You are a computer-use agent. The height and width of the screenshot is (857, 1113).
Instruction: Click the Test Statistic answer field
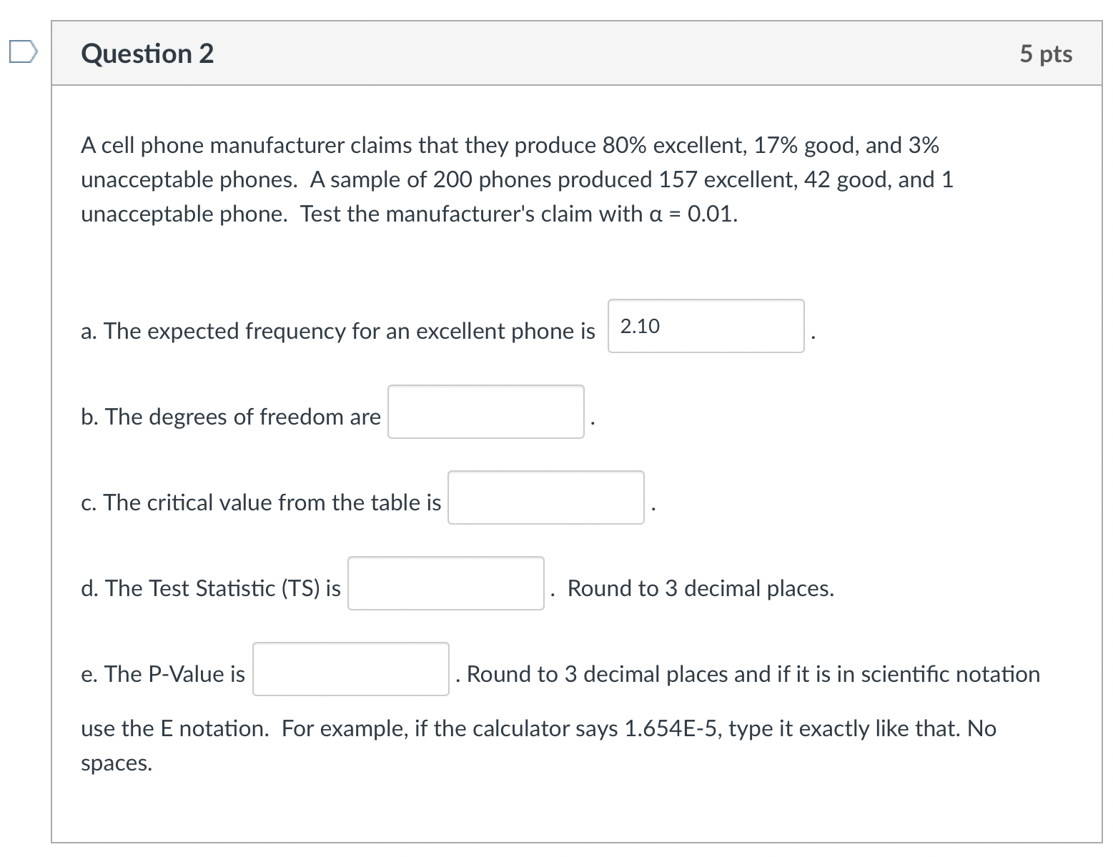coord(445,584)
